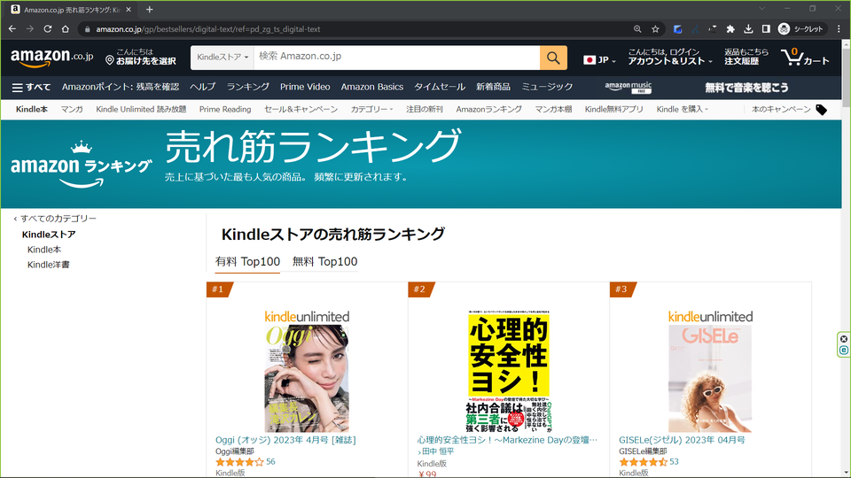Expand アカウント＆リスト account menu
Screen dimensions: 851x478
(x=670, y=57)
